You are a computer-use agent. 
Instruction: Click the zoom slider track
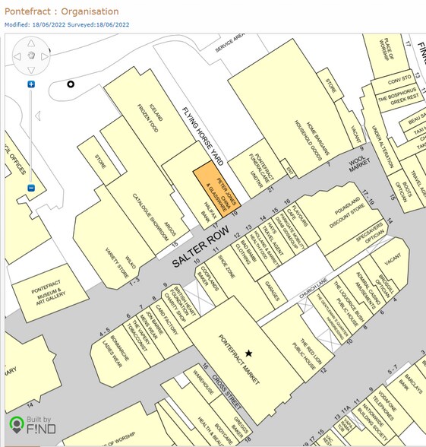[x=31, y=136]
